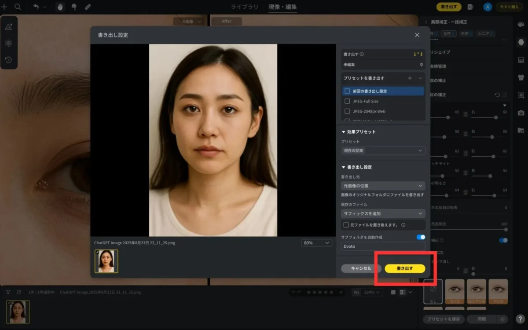Collapse the 効果プリセット section
Image resolution: width=528 pixels, height=330 pixels.
click(344, 132)
